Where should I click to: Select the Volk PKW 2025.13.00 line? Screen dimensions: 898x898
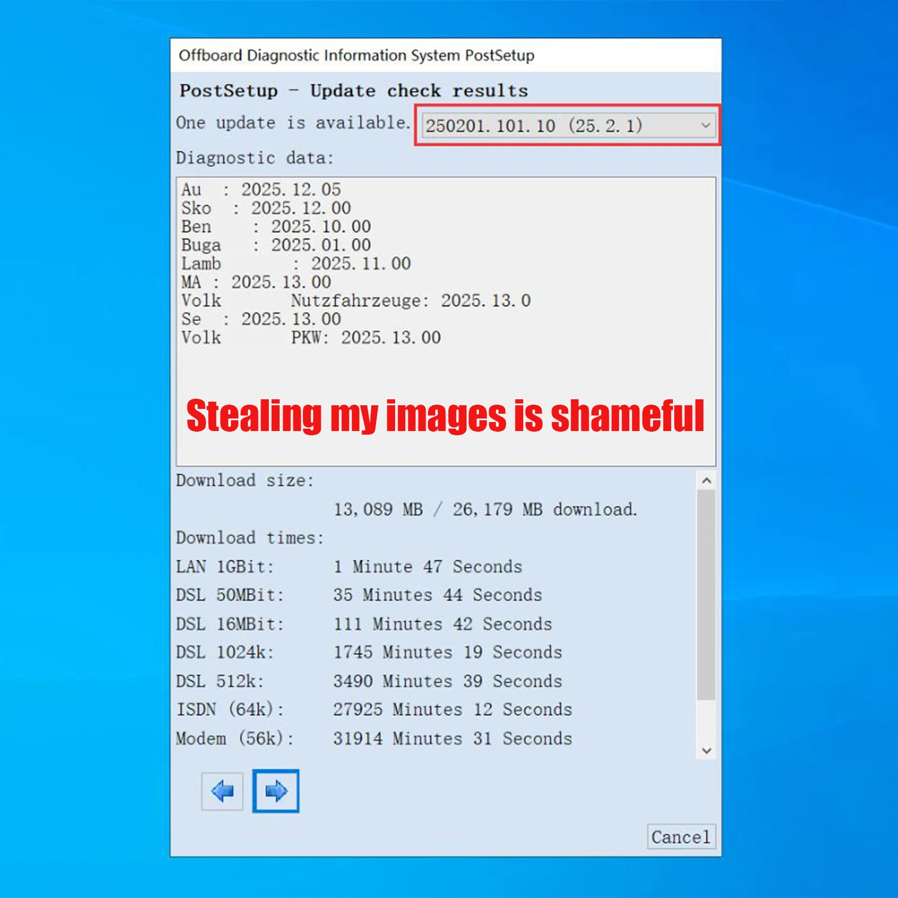pyautogui.click(x=311, y=338)
